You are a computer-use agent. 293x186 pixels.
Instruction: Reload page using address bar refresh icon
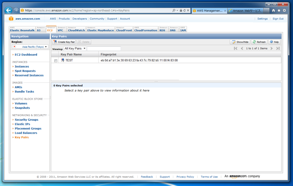[x=184, y=10]
